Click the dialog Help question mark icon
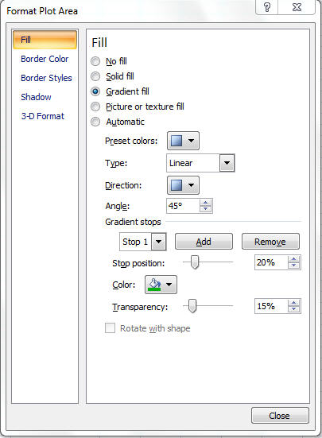This screenshot has width=322, height=438. point(266,7)
